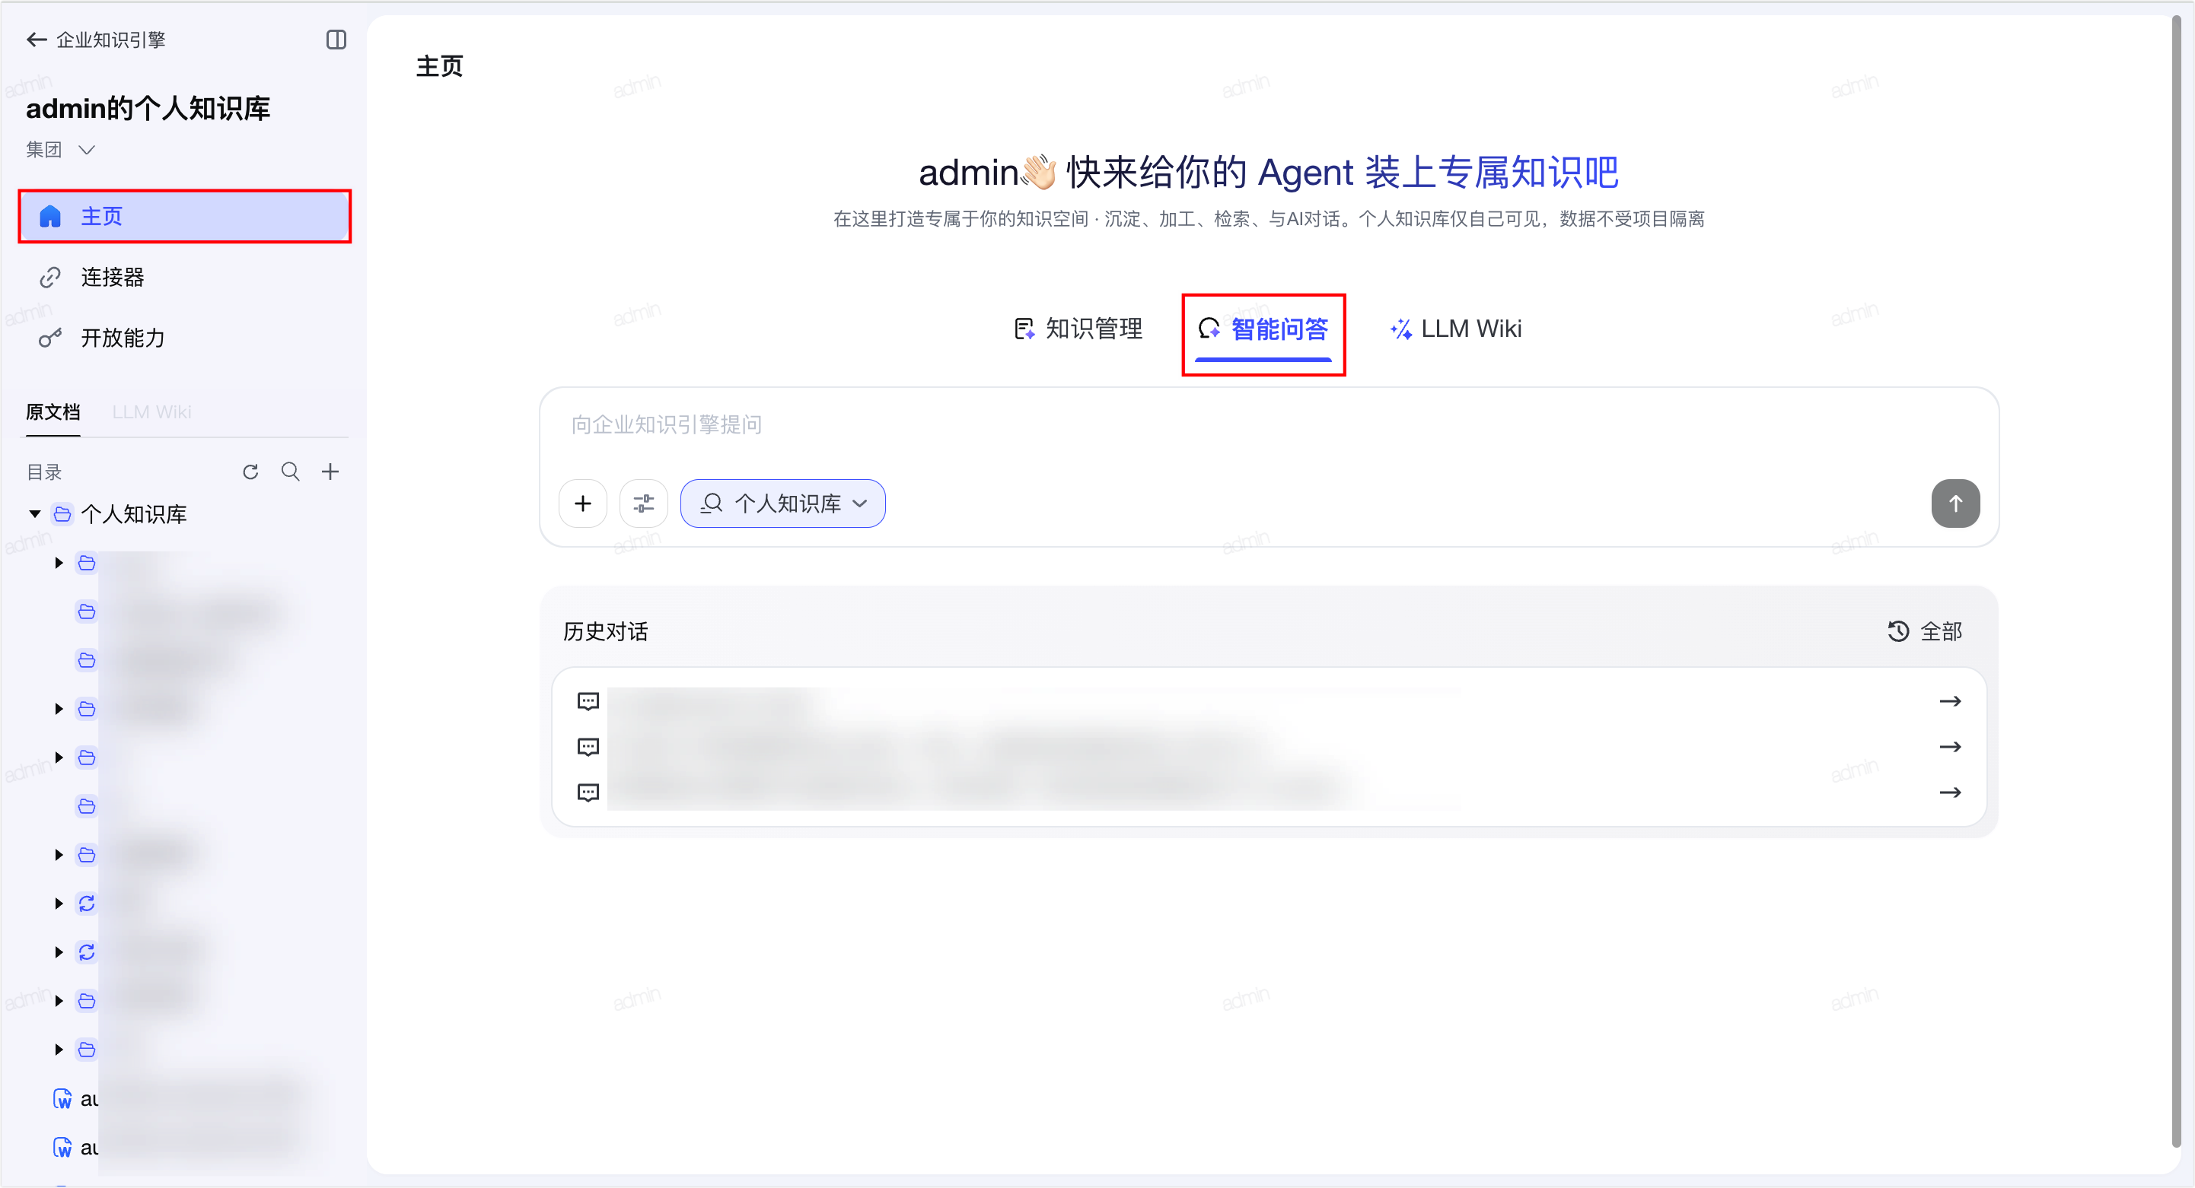This screenshot has height=1188, width=2195.
Task: Go back via the arrow beside 企业知识引擎
Action: [x=36, y=40]
